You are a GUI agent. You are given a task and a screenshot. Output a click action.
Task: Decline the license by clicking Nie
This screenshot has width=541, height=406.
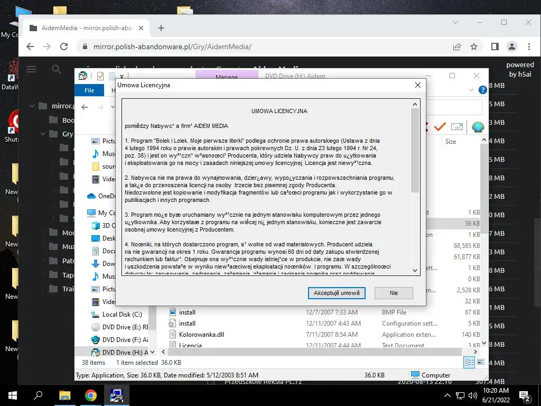coord(394,293)
